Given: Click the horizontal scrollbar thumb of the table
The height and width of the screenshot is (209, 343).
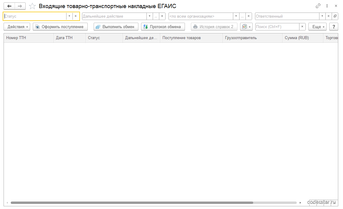Looking at the screenshot, I should [x=132, y=203].
